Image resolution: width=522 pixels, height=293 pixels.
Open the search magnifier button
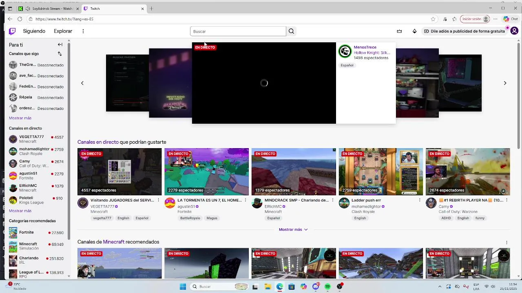(291, 31)
